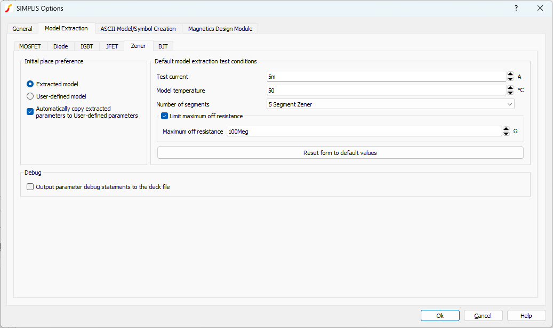Click the question mark help icon
The width and height of the screenshot is (553, 328).
click(516, 8)
